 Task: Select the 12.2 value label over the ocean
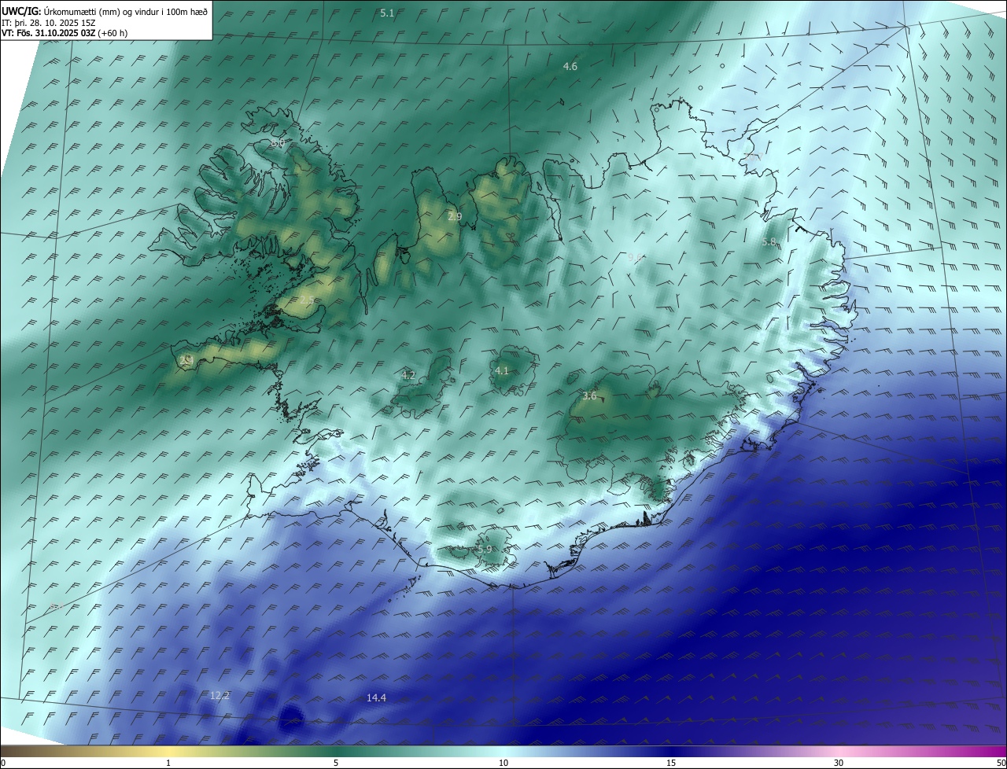coord(220,696)
